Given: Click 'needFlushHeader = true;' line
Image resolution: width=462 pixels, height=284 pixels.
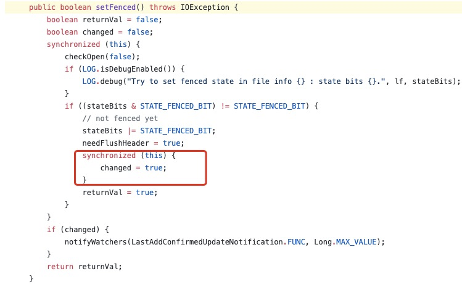Looking at the screenshot, I should pos(133,143).
